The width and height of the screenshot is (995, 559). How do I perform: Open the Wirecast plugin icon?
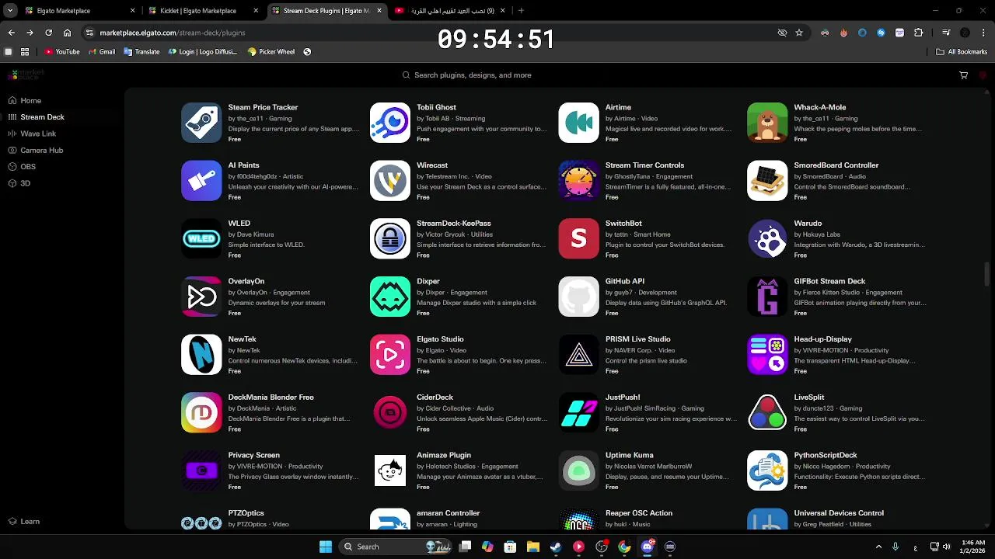tap(390, 181)
